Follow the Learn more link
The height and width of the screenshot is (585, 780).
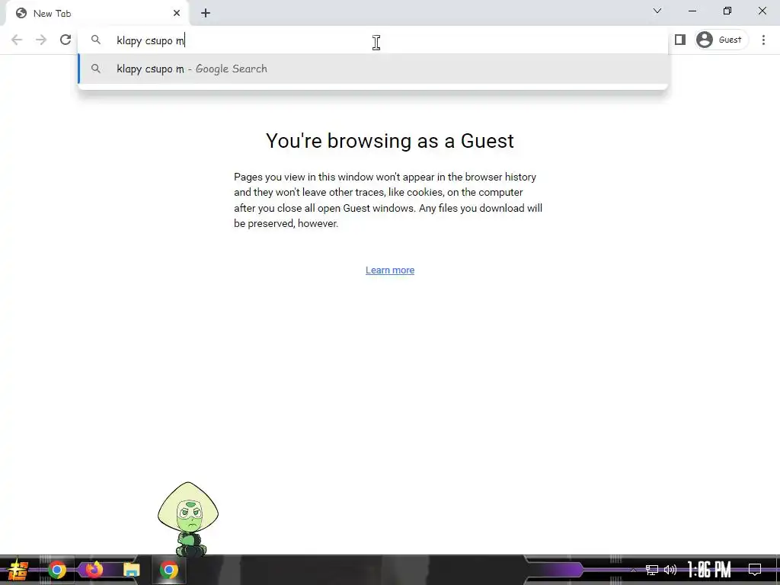pos(390,270)
